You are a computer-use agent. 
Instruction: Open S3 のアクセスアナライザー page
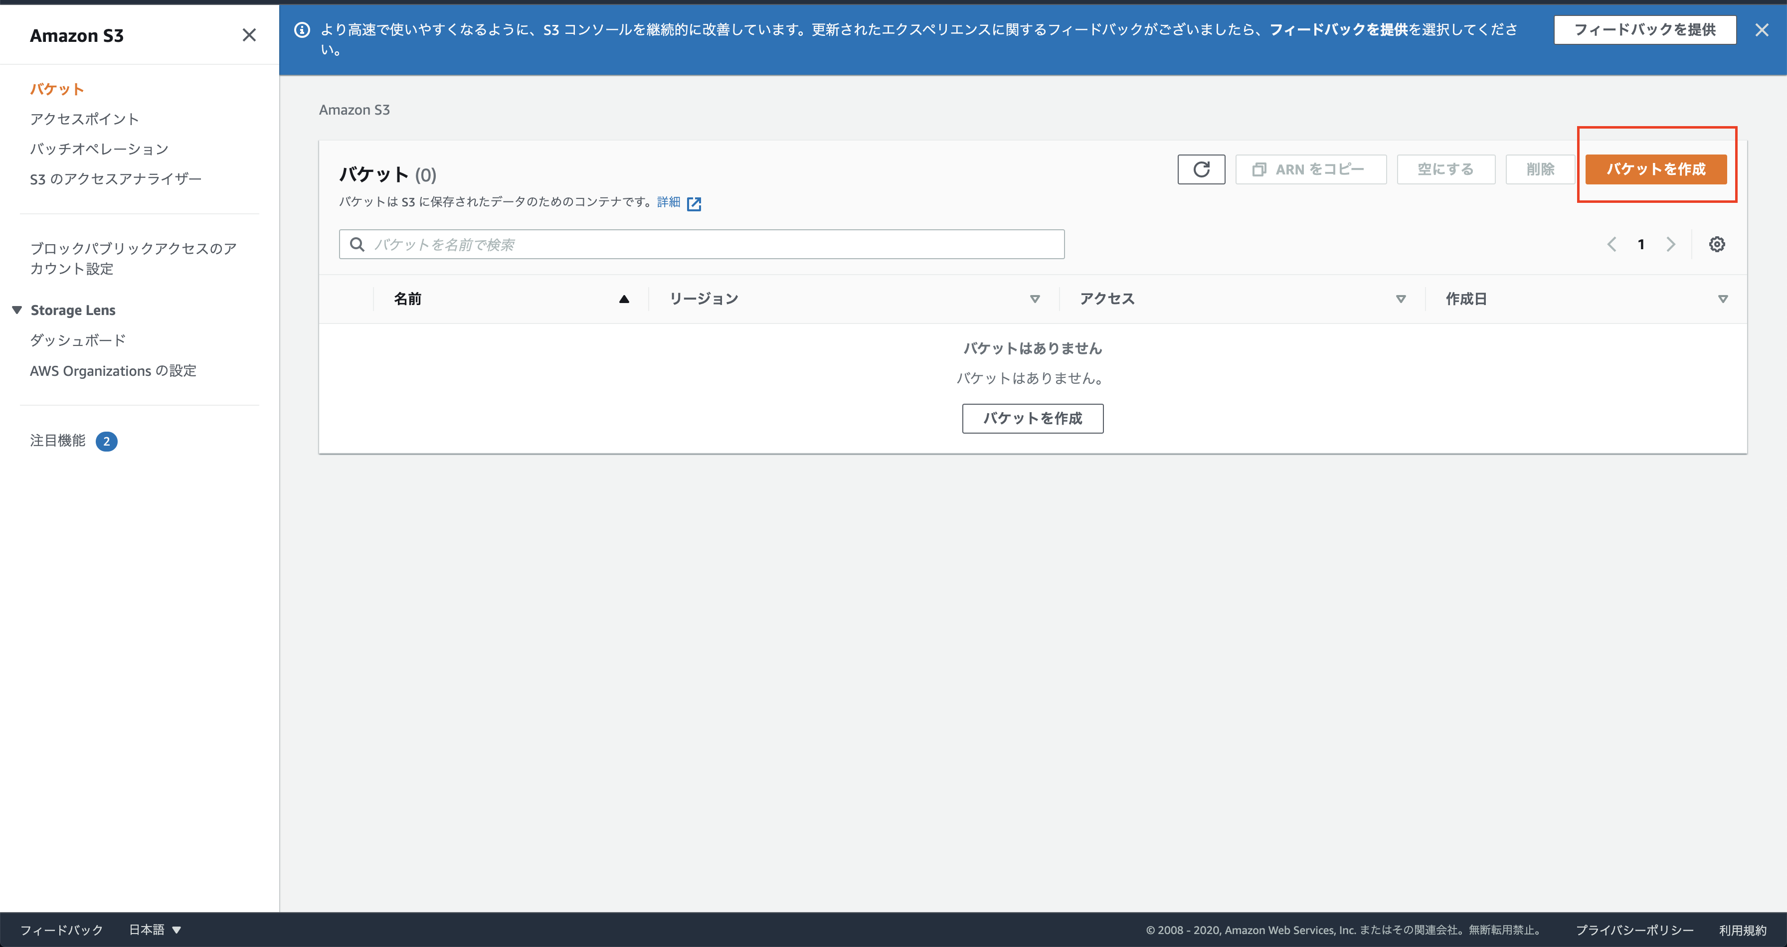pos(115,179)
